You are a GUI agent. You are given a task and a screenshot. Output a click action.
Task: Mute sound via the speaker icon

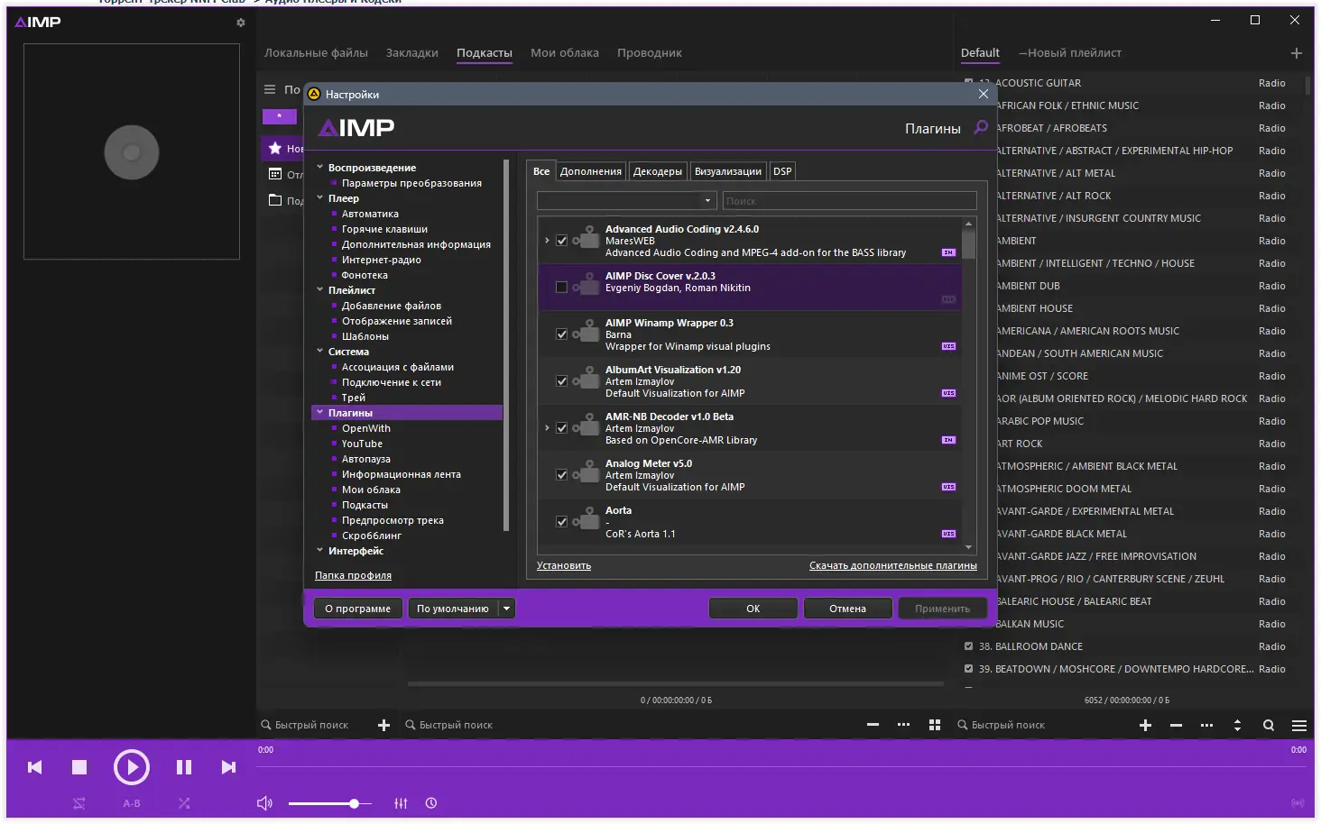coord(264,803)
